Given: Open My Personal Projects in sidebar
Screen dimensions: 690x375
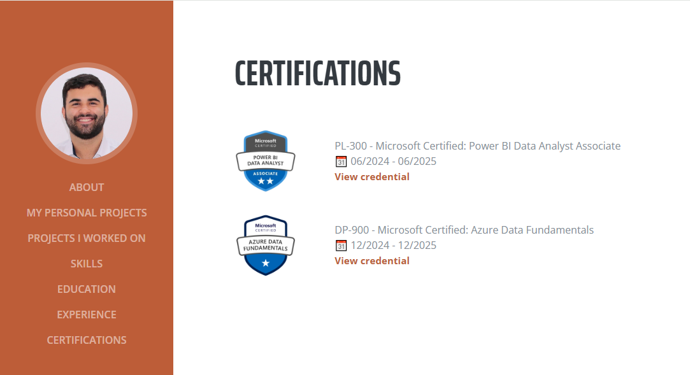Looking at the screenshot, I should tap(87, 213).
